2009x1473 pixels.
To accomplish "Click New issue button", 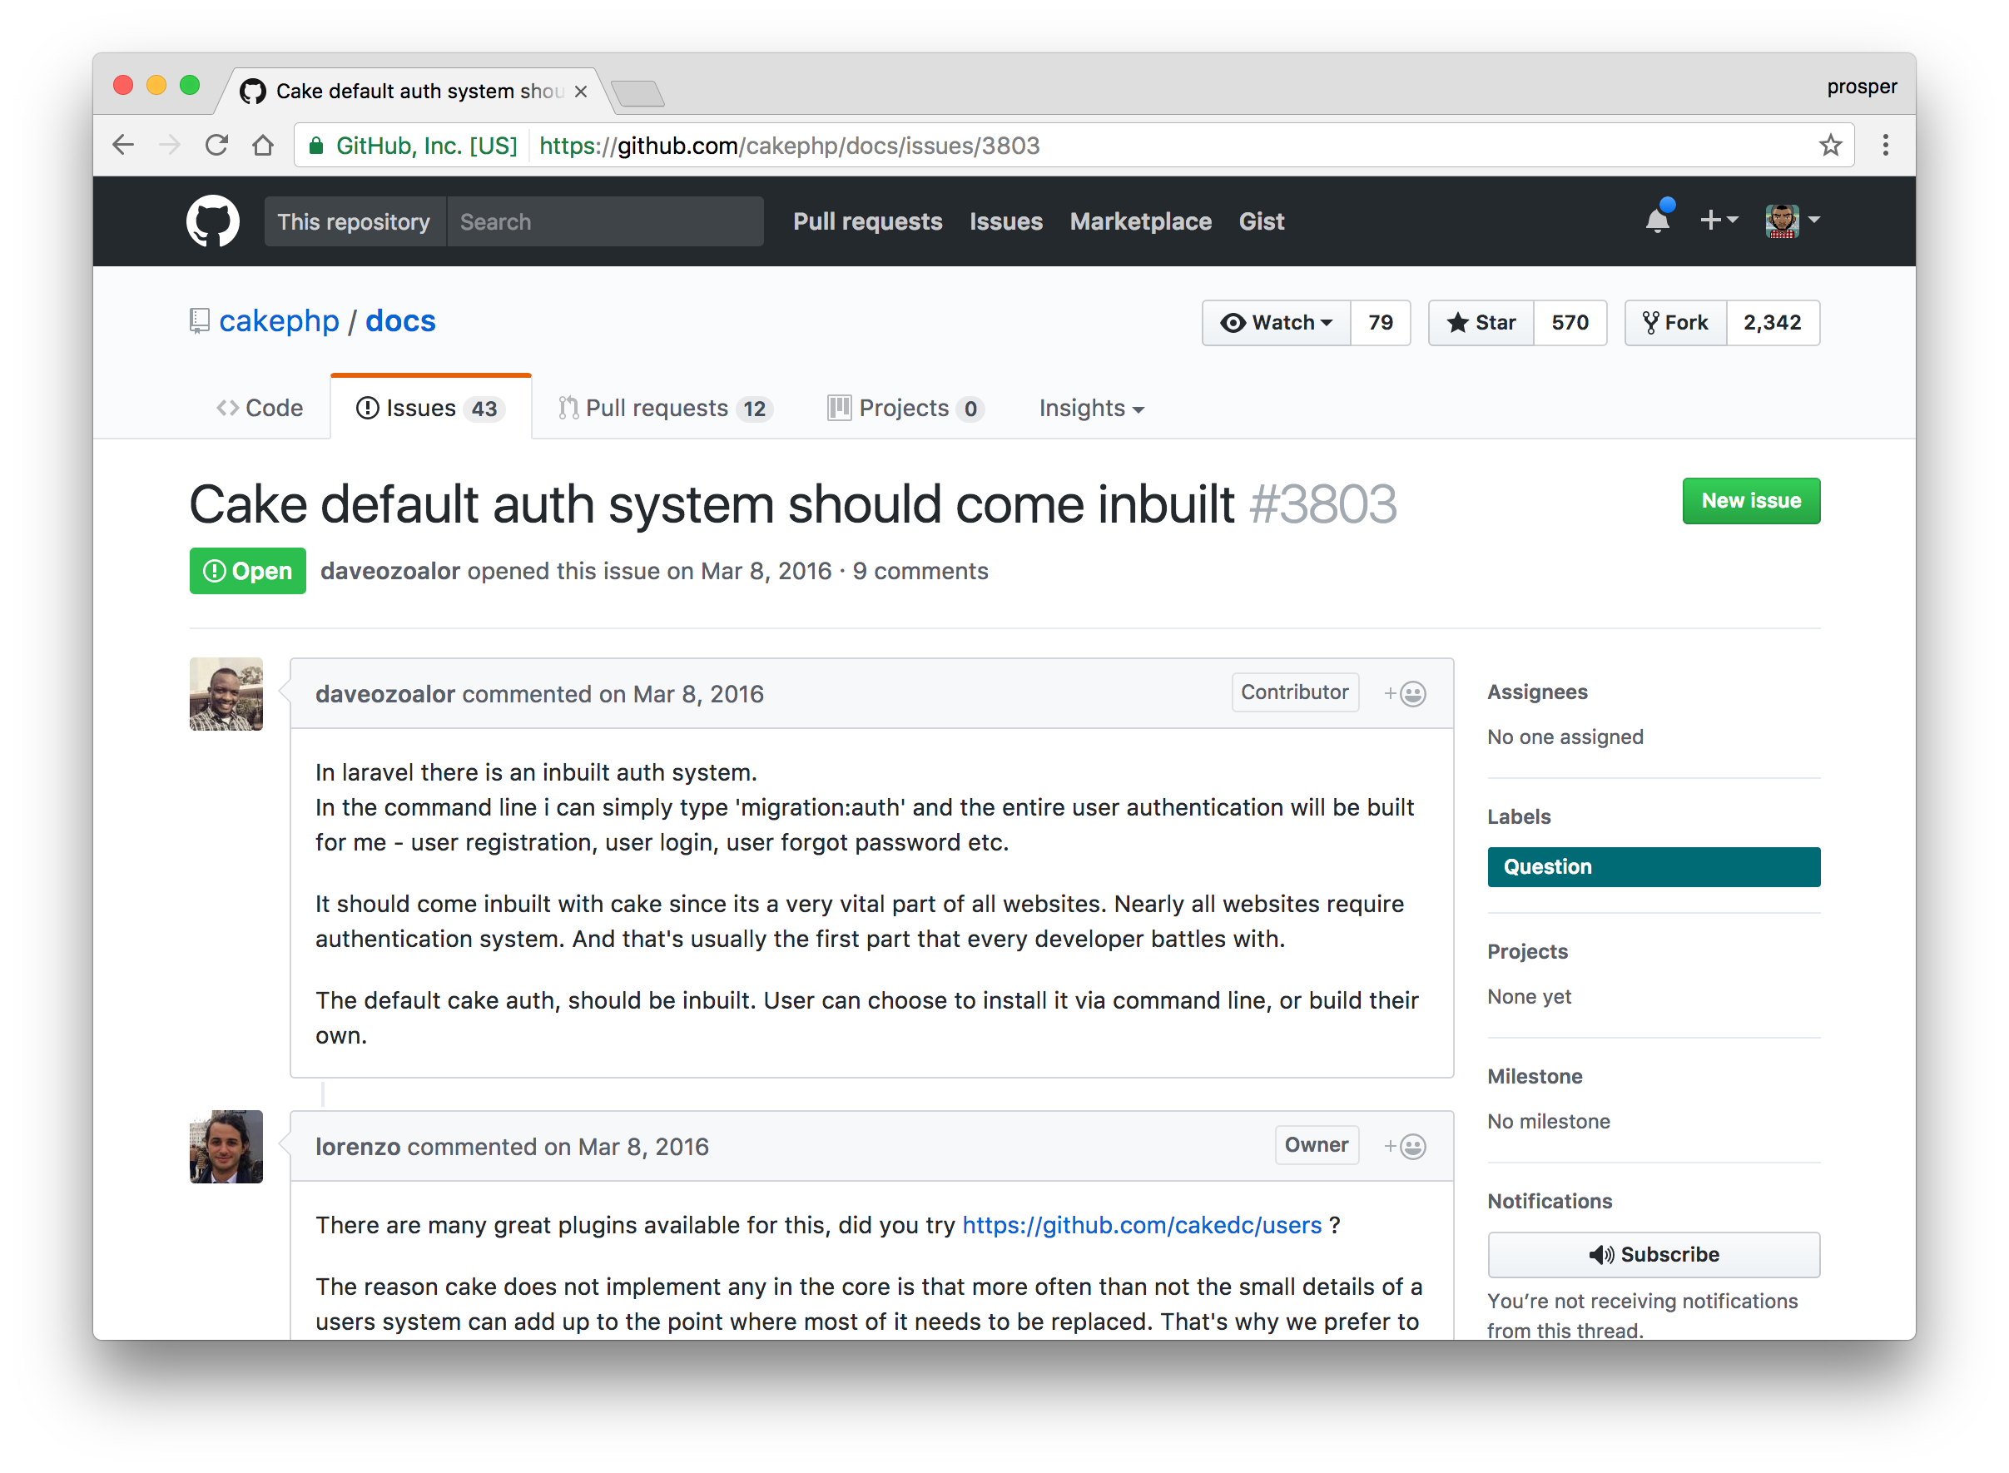I will point(1752,501).
